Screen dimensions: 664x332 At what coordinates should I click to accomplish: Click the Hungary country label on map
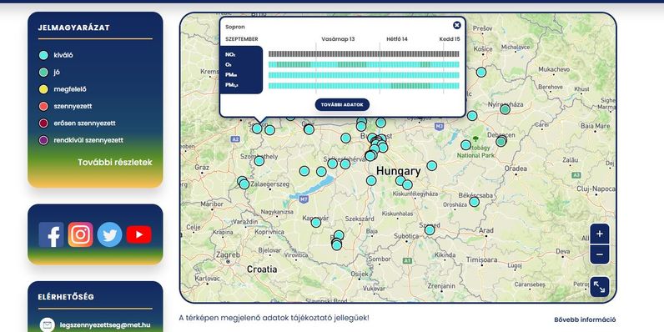coord(399,172)
